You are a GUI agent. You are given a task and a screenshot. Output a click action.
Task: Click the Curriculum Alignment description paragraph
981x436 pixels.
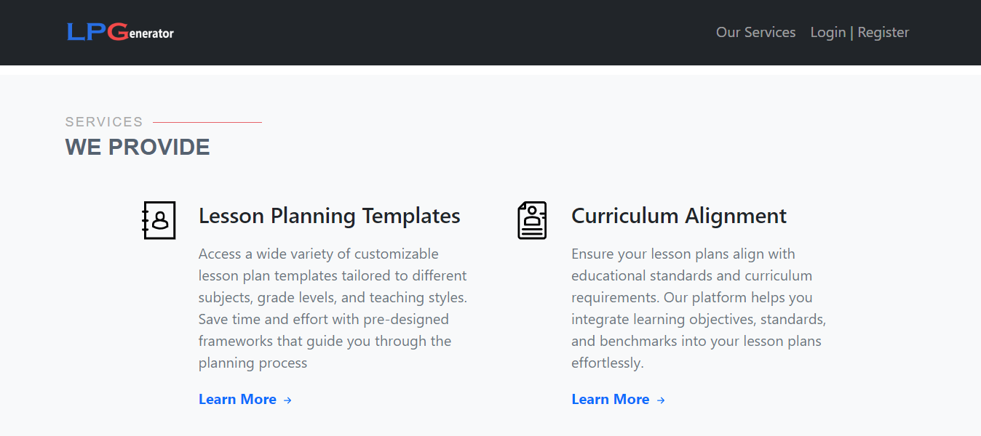point(699,308)
